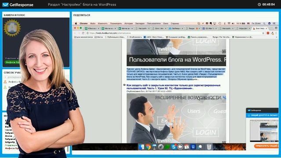This screenshot has height=158, width=281.
Task: Open the chat bubbles app in the dock
Action: tap(200, 147)
